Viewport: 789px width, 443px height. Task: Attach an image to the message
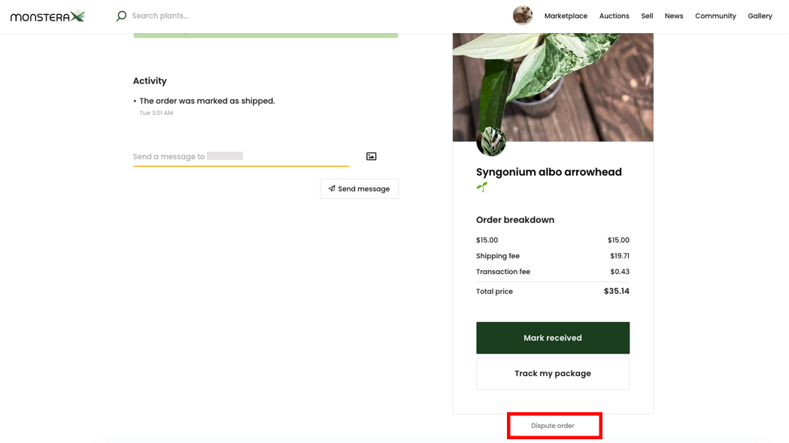(372, 156)
